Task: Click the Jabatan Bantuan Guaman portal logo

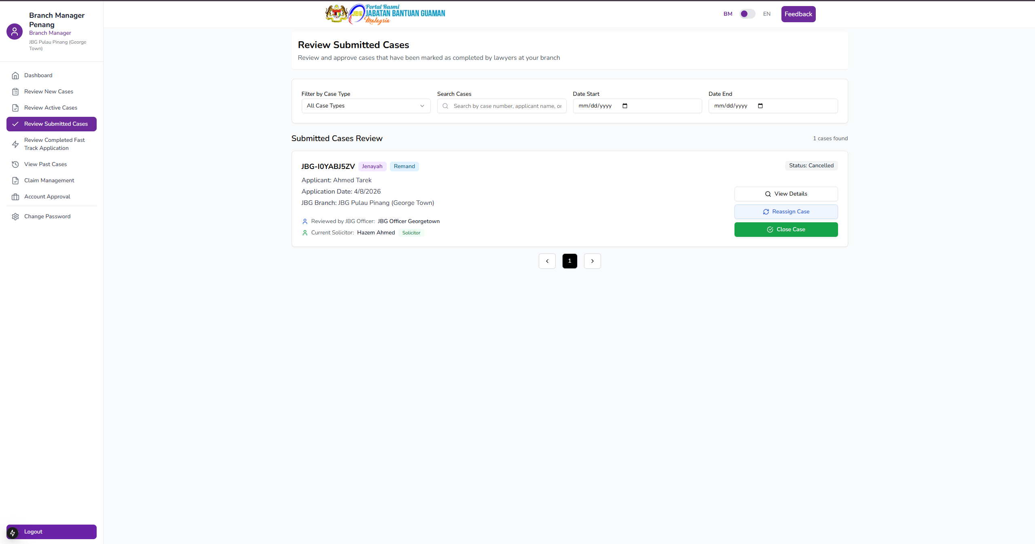Action: coord(385,14)
